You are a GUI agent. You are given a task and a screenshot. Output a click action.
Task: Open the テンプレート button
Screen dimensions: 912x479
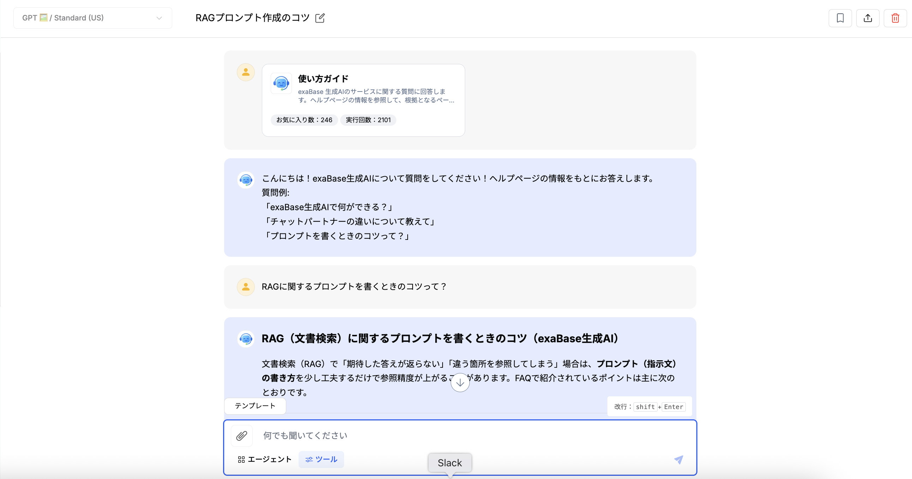pyautogui.click(x=255, y=406)
